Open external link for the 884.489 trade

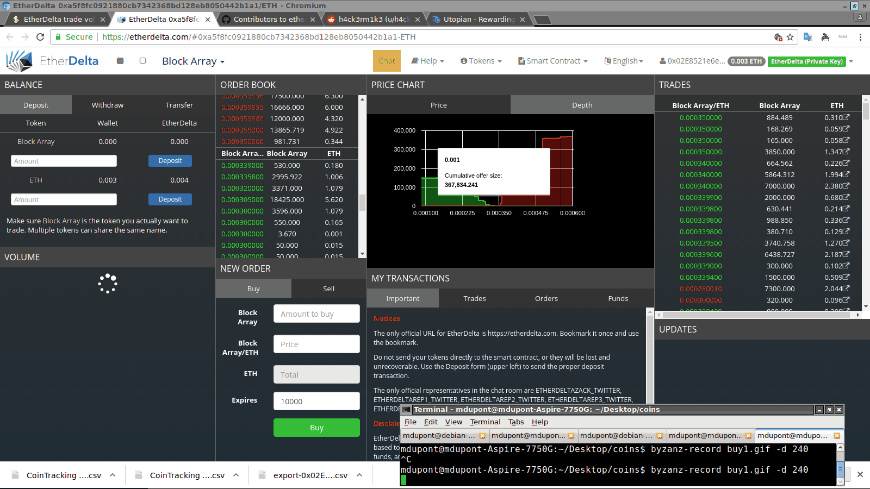[846, 117]
